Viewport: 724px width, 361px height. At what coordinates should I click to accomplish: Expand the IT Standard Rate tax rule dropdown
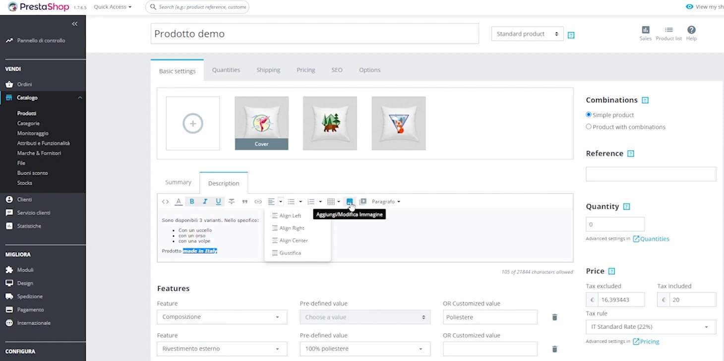coord(651,327)
